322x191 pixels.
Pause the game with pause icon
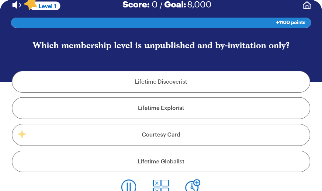(x=129, y=186)
